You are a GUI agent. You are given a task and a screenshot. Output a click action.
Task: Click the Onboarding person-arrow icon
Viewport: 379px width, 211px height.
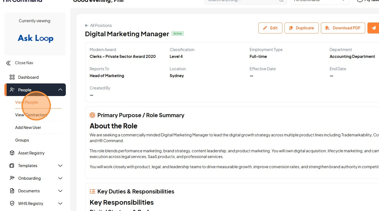(12, 178)
